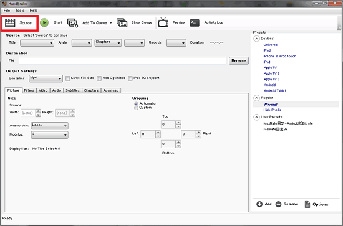Select the MaxRate Android Bitrate user preset
Screen dimensions: 343x226
pyautogui.click(x=288, y=123)
